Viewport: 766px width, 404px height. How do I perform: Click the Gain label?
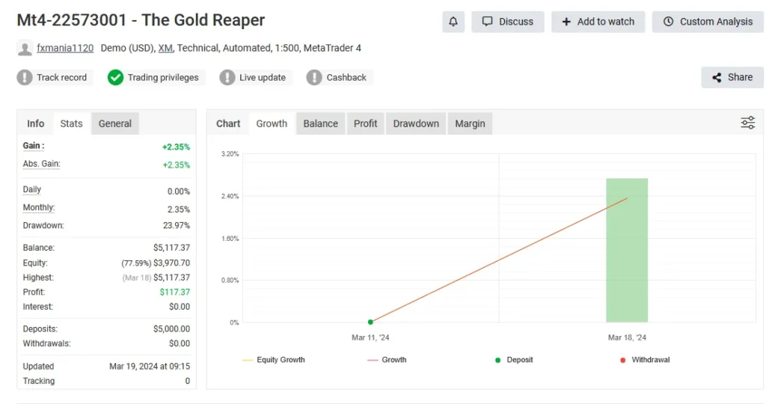pyautogui.click(x=34, y=146)
